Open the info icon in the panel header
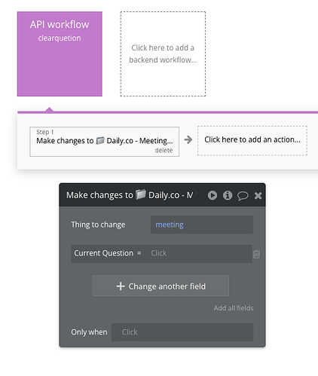Viewport: 318px width, 376px height. (x=228, y=195)
